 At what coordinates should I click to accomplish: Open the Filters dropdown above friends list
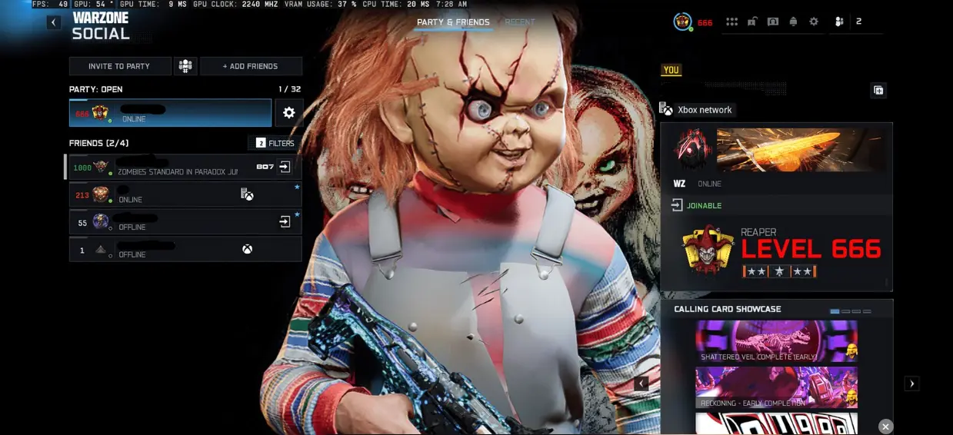[x=275, y=143]
